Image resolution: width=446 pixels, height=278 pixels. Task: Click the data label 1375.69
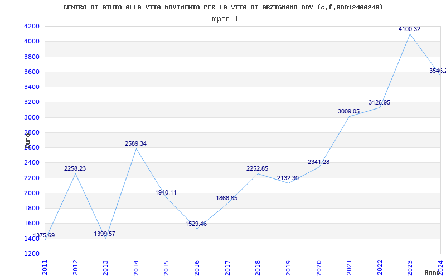[x=44, y=235]
